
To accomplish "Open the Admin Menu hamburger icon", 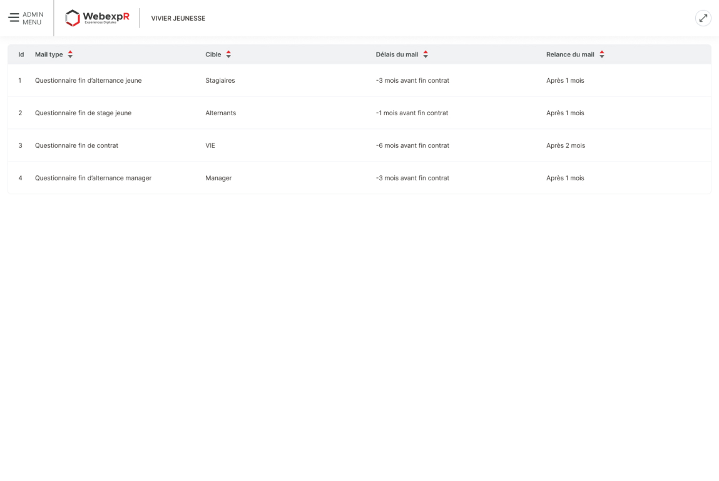I will (x=14, y=18).
